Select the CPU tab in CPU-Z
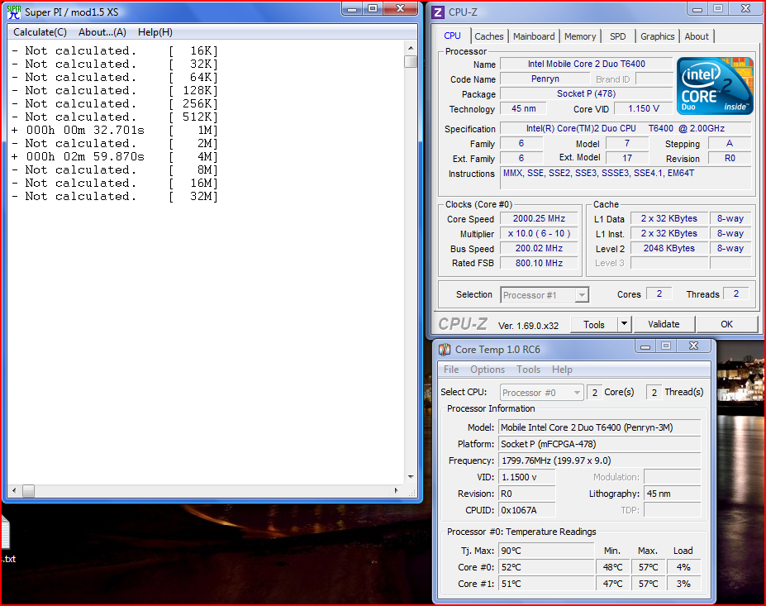Screen dimensions: 766x606 tap(452, 36)
